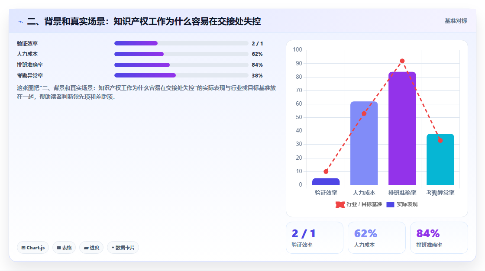Click the 排班准确率 progress bar

[x=181, y=65]
